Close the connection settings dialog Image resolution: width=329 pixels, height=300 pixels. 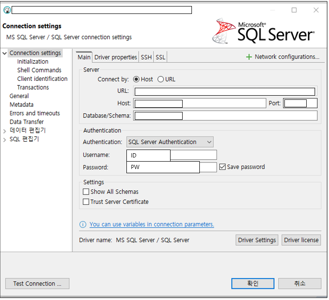click(x=316, y=10)
